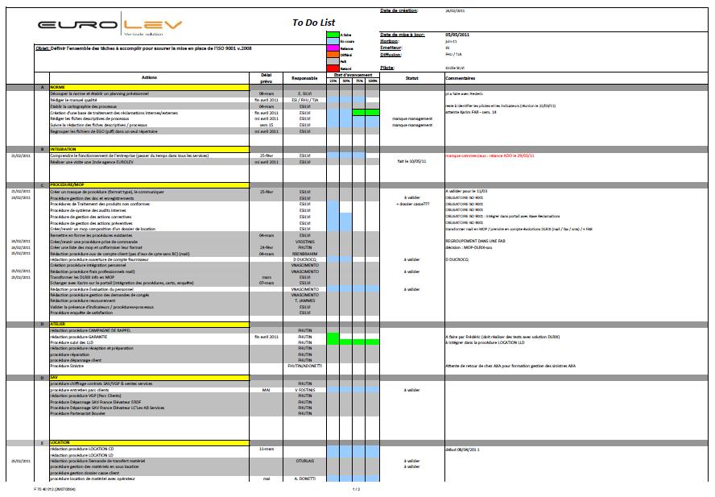Viewport: 715px width, 497px height.
Task: Select the LOCATION section heading
Action: [x=149, y=443]
